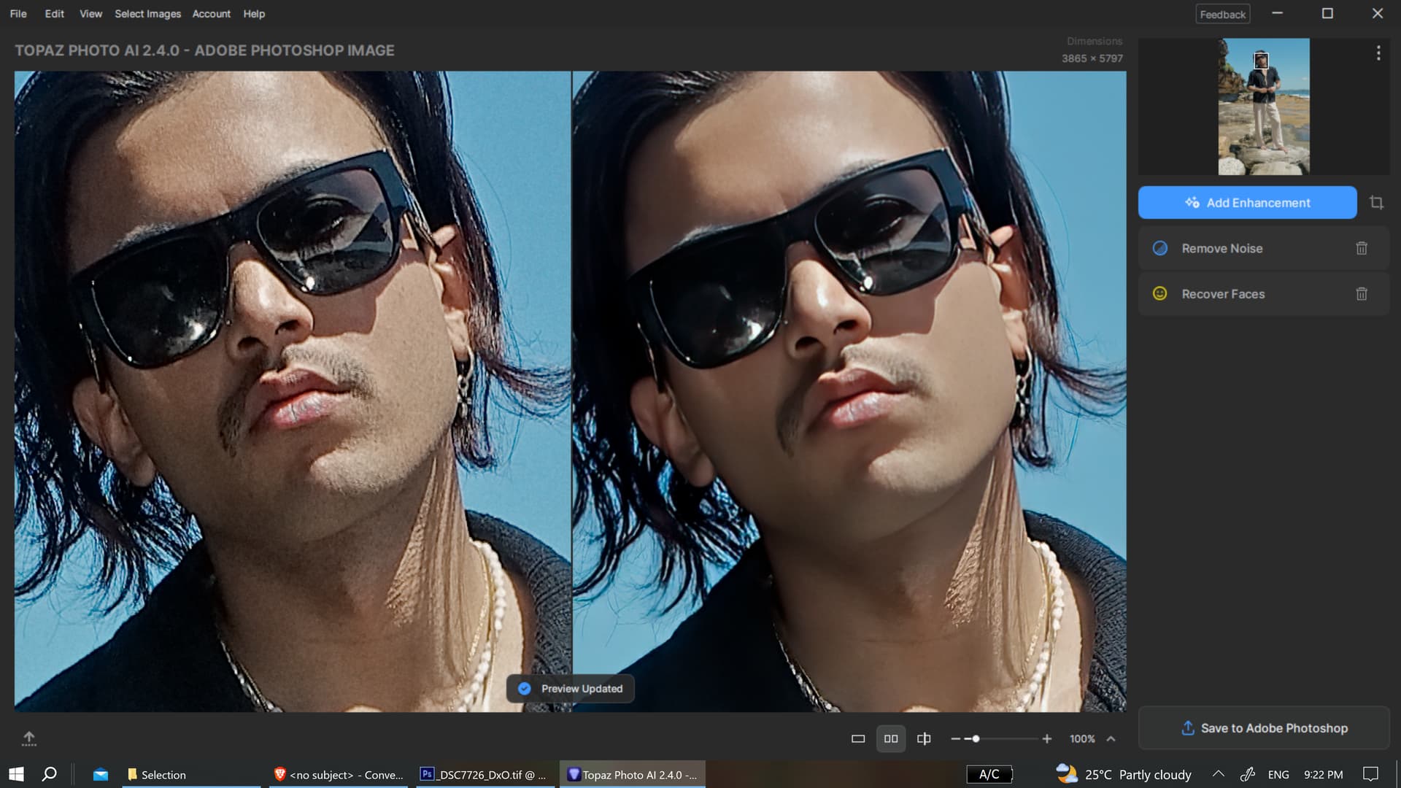
Task: Open the Account menu
Action: point(211,14)
